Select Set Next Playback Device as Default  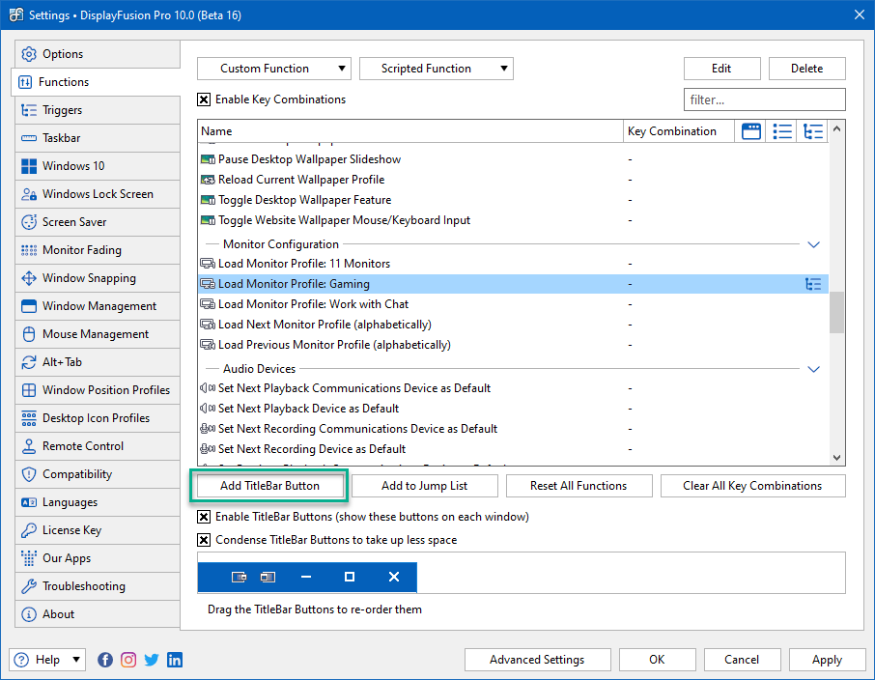[x=513, y=409]
